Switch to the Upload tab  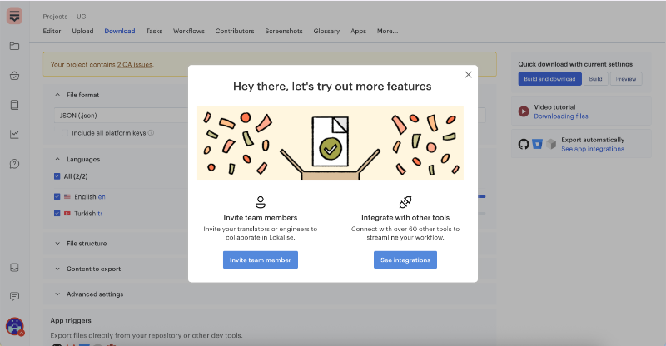82,31
